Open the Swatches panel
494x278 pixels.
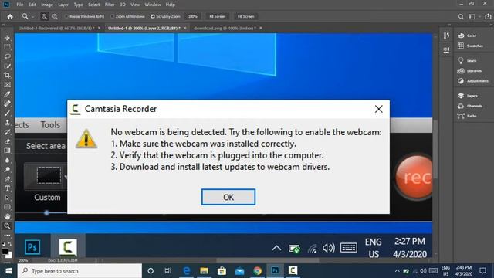point(470,46)
